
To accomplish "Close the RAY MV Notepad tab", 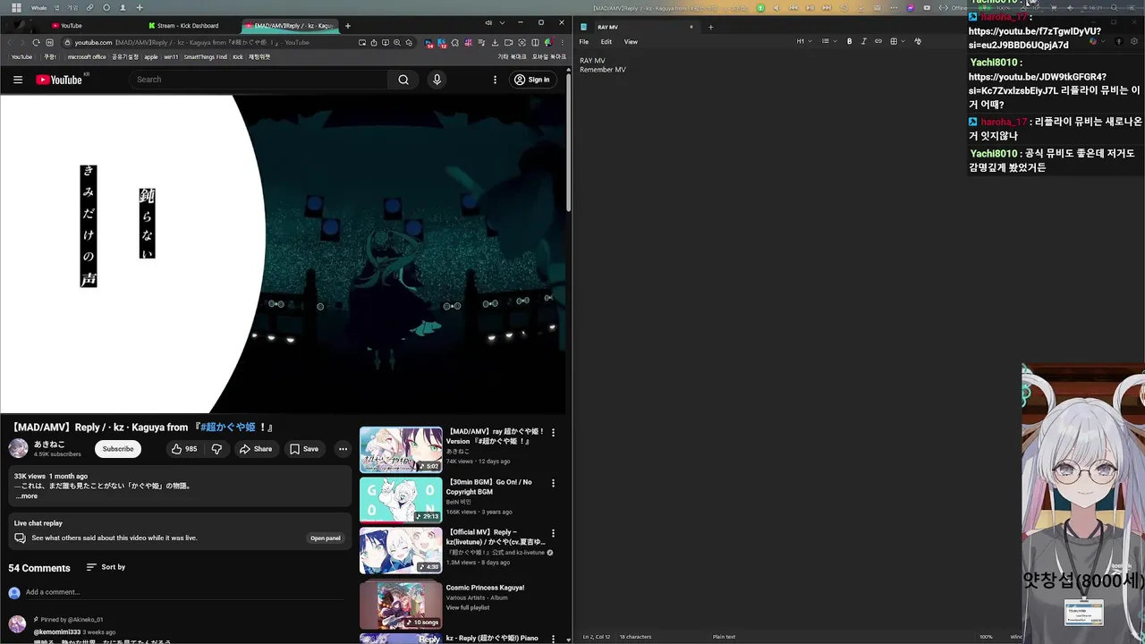I will coord(691,27).
